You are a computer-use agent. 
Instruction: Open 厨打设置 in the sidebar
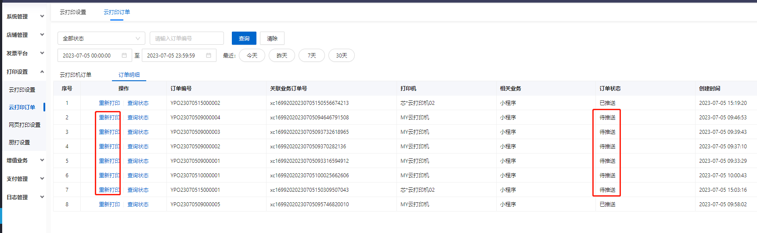[19, 142]
